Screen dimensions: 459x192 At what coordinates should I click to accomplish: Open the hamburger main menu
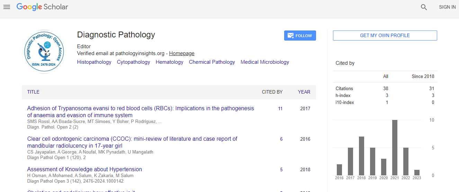coord(7,7)
